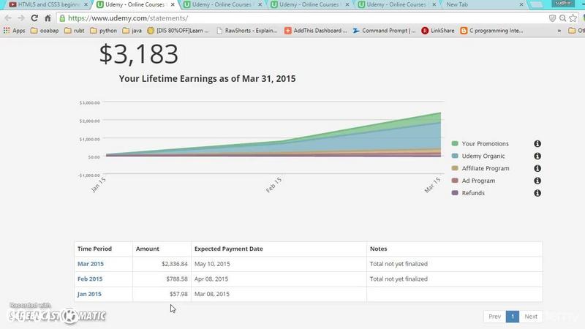Open the Apps shortcut in bookmarks bar

[14, 31]
